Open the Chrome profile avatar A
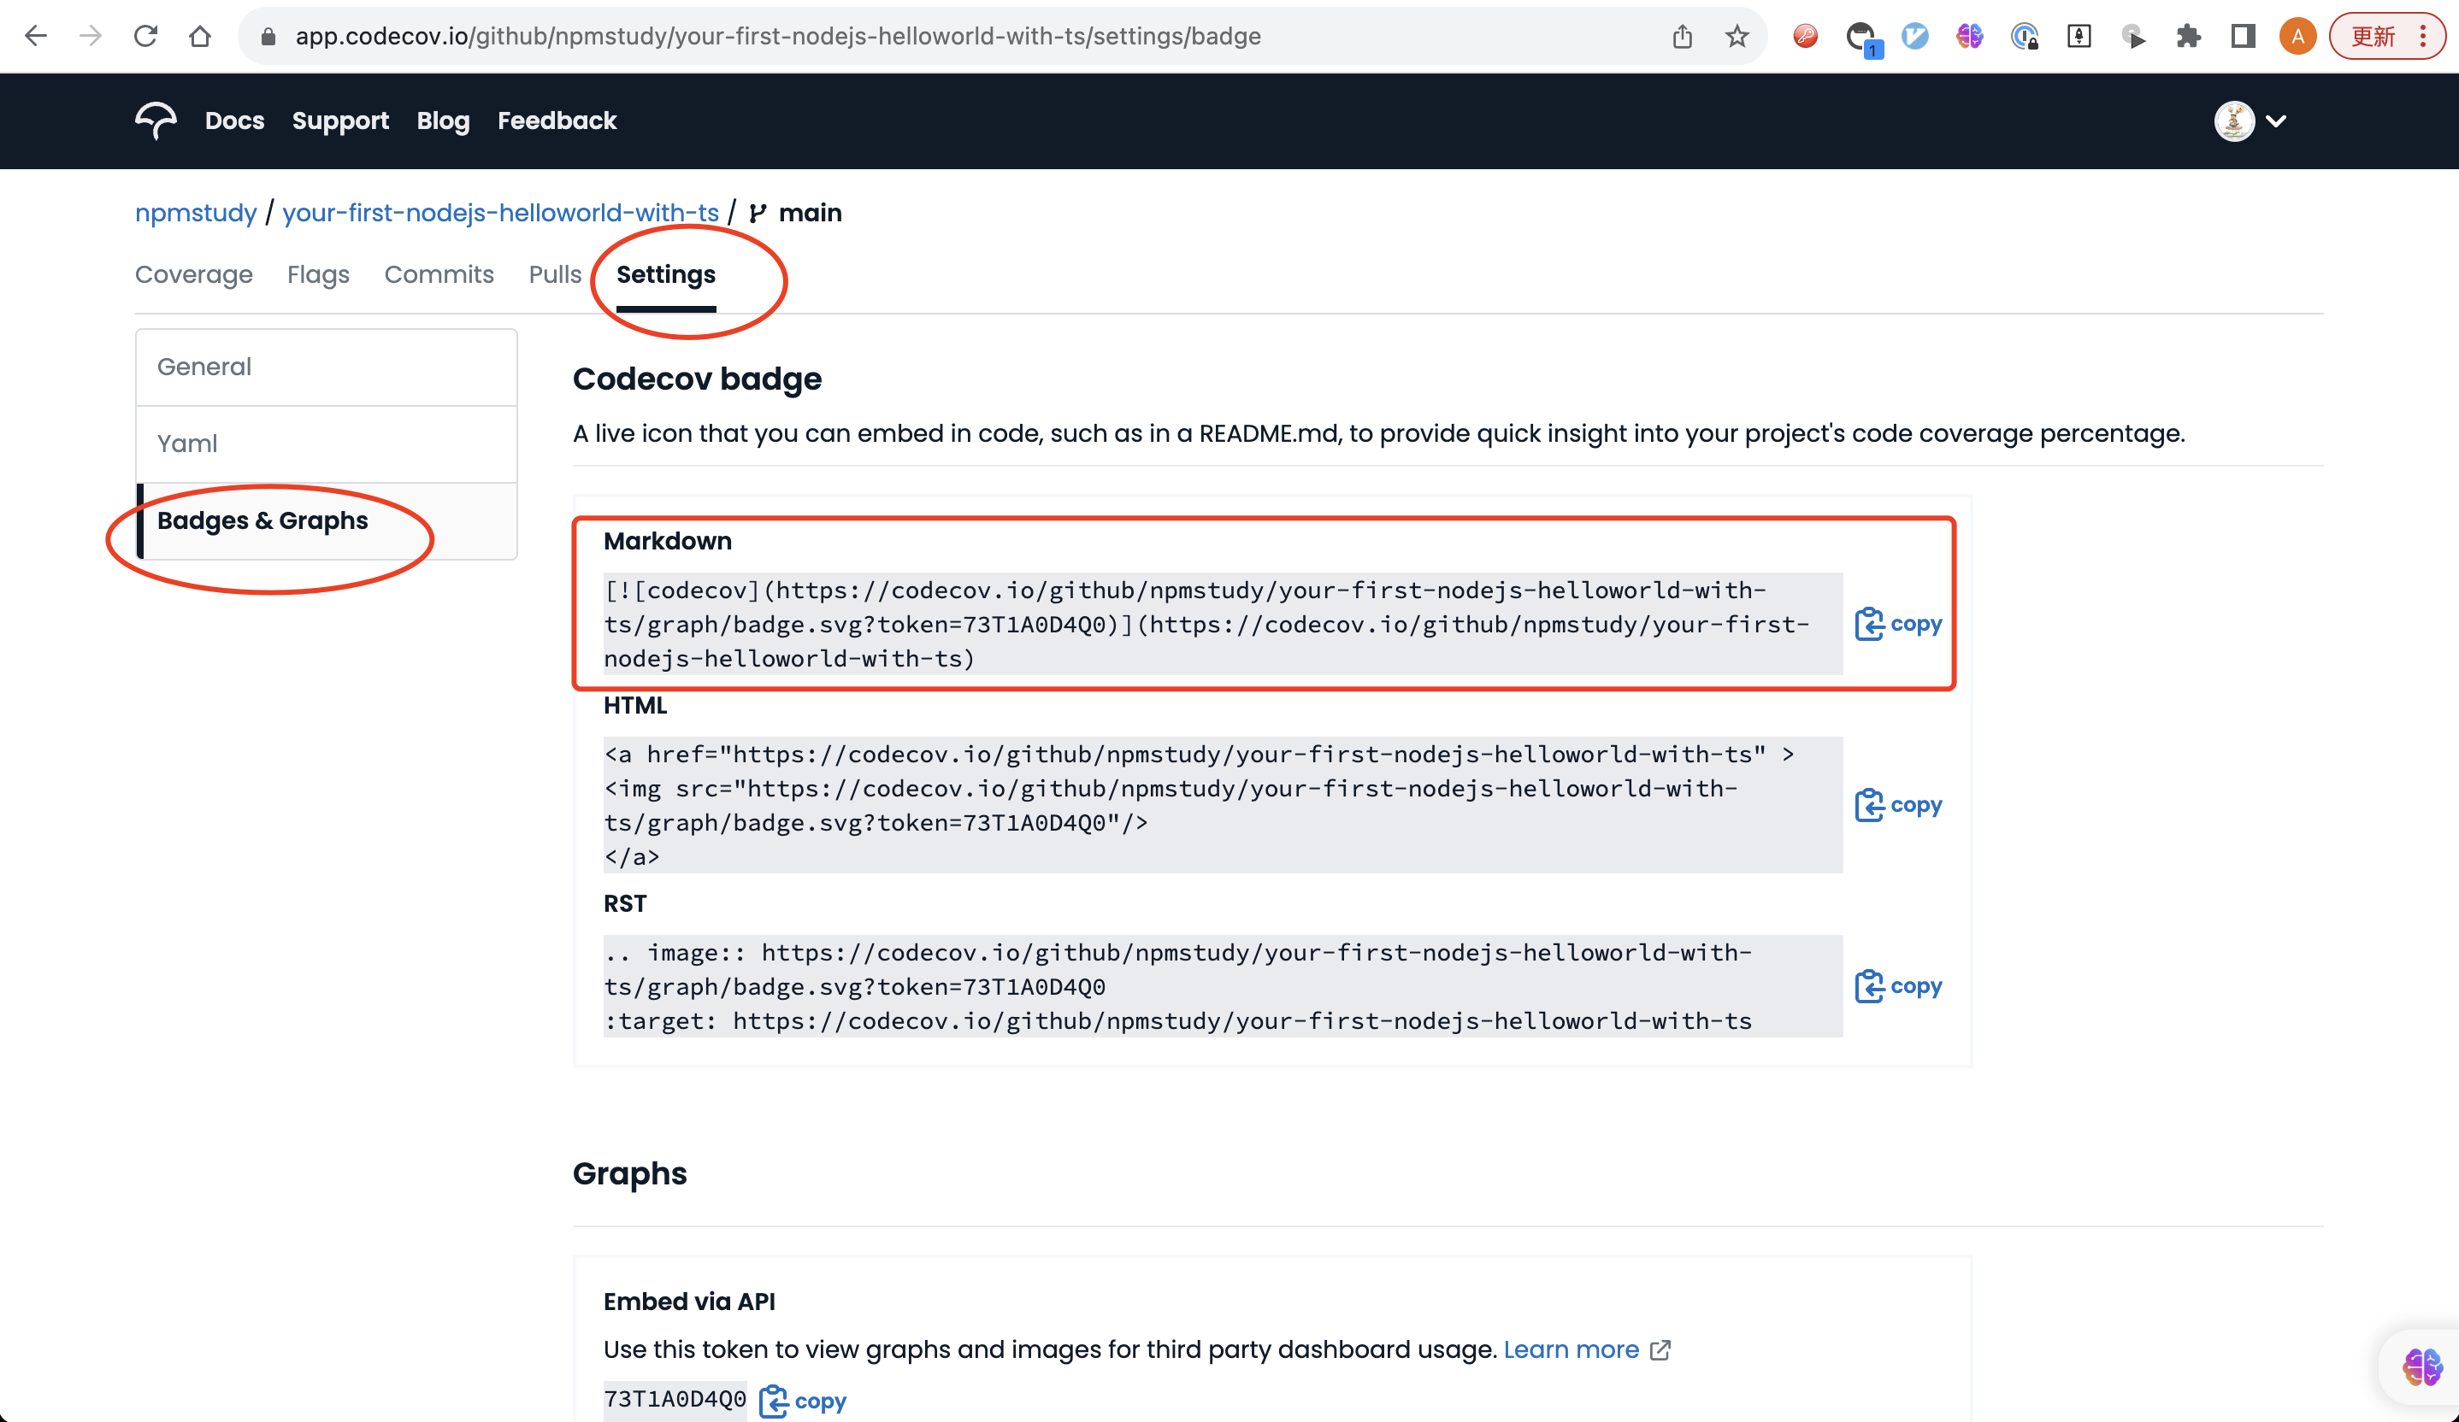The width and height of the screenshot is (2459, 1422). (2298, 36)
